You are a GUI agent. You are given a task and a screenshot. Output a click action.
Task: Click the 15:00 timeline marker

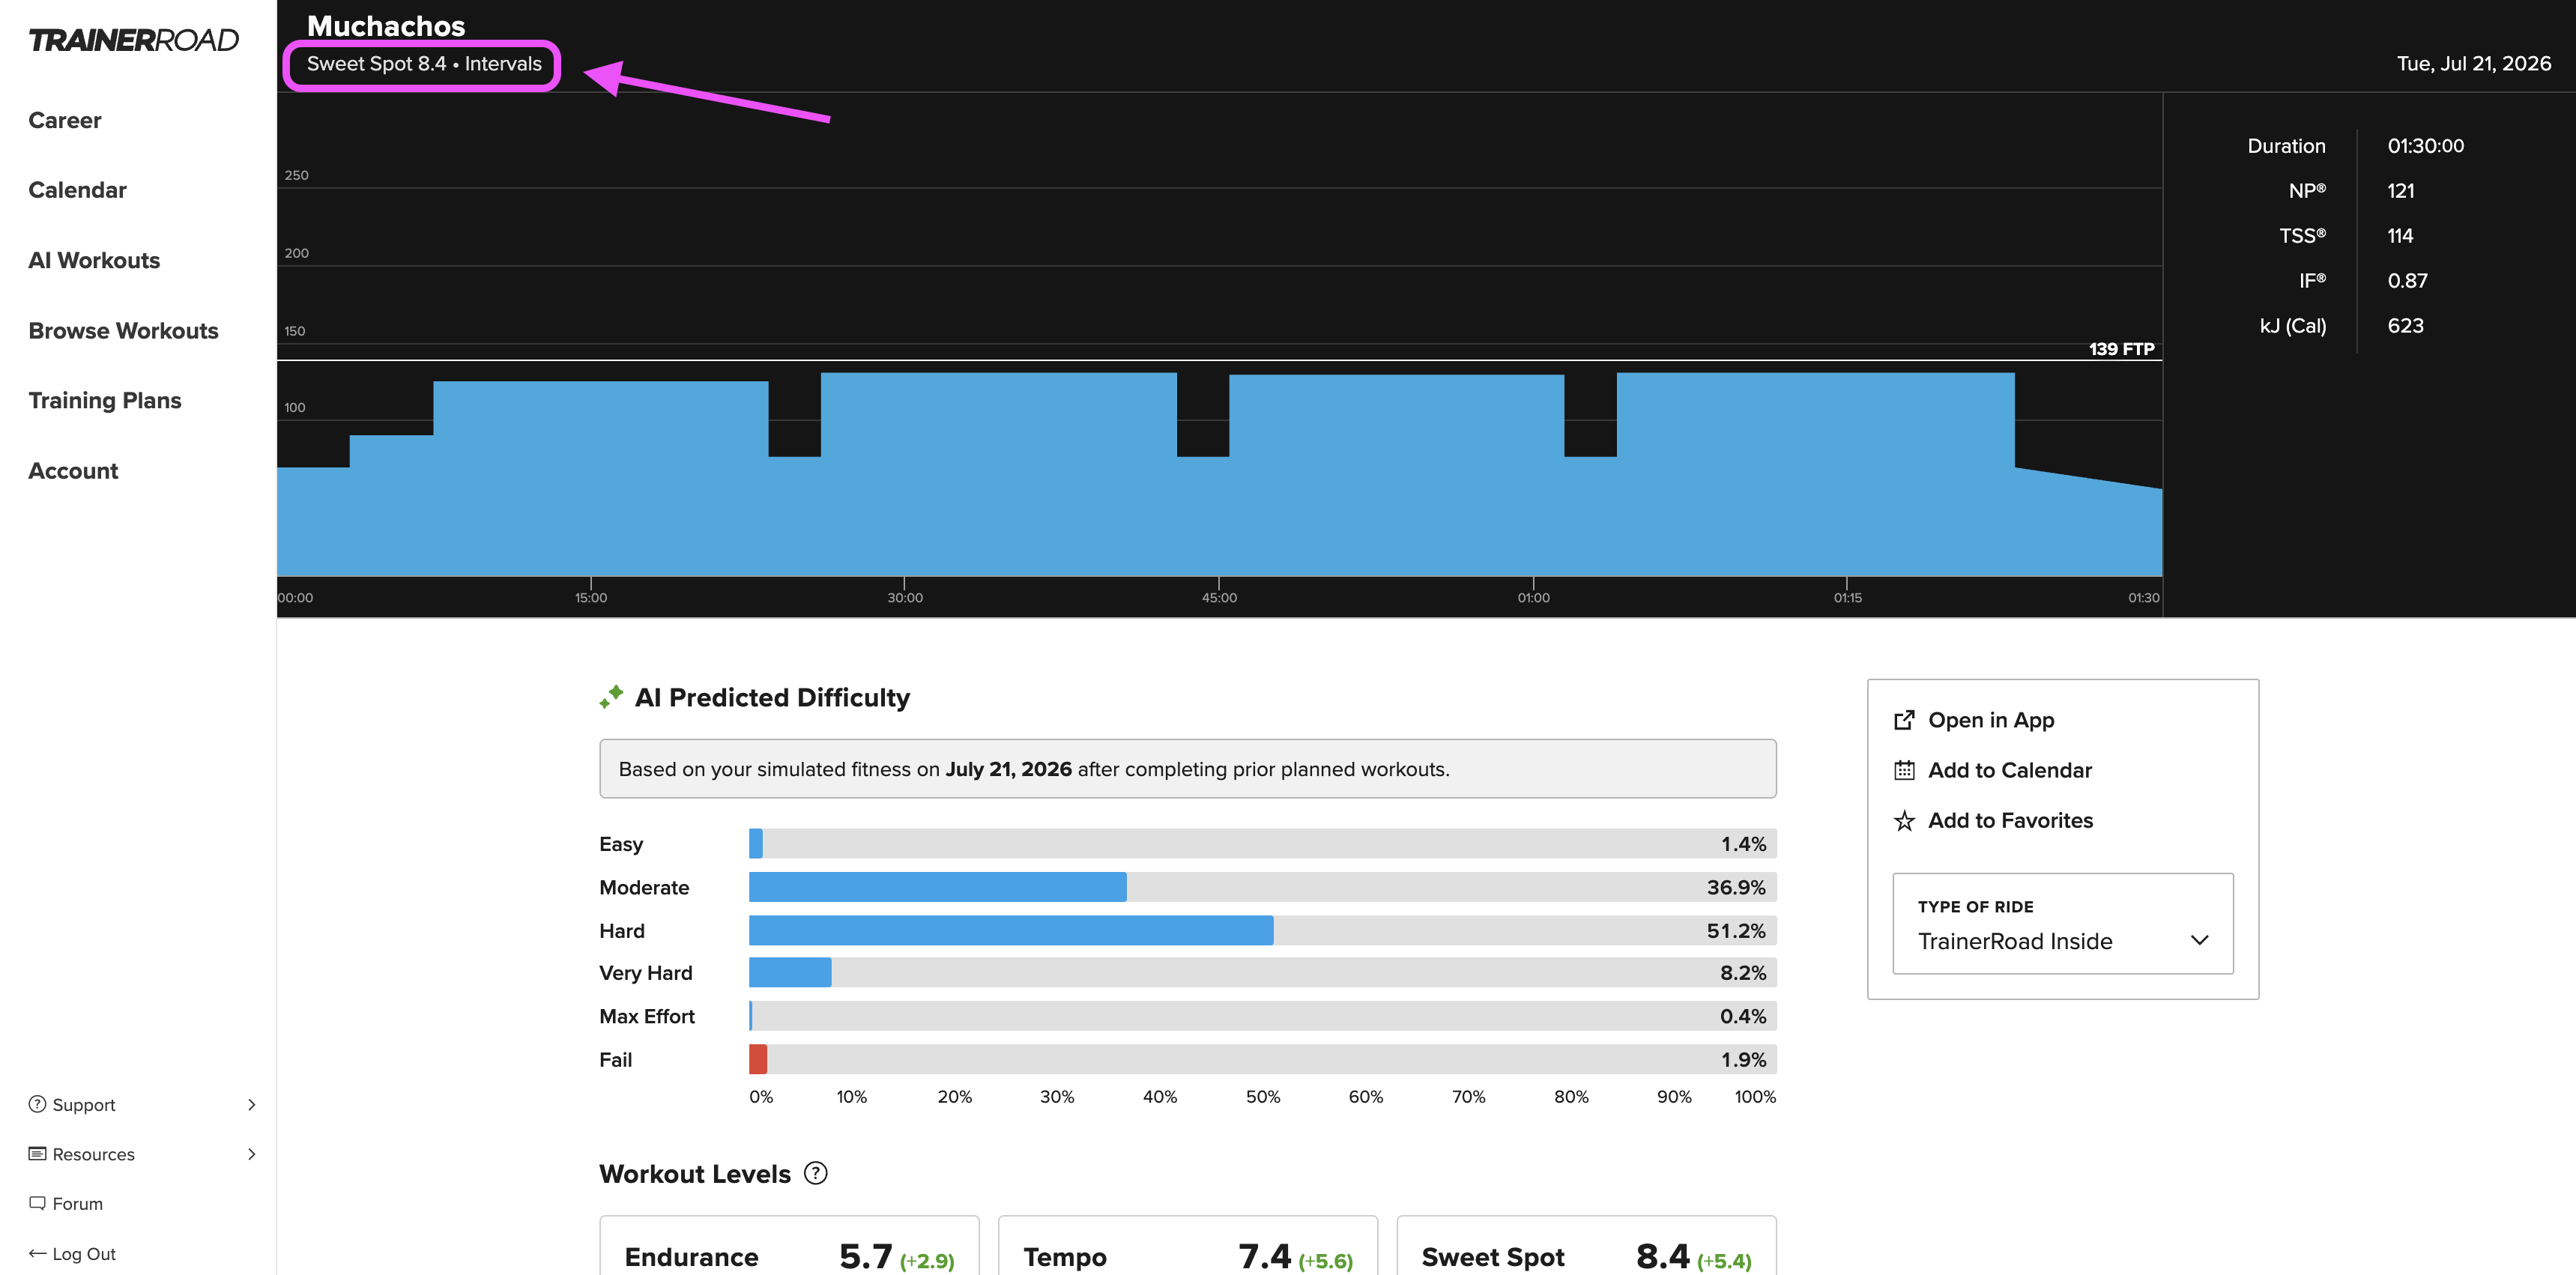pos(591,598)
